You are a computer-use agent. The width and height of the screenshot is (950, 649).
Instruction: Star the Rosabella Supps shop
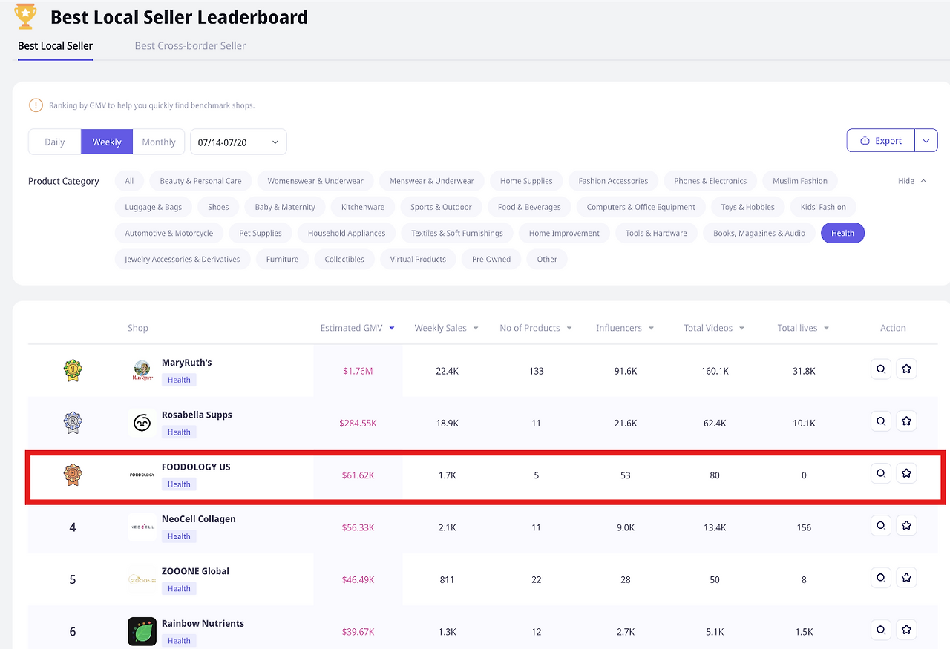(906, 421)
